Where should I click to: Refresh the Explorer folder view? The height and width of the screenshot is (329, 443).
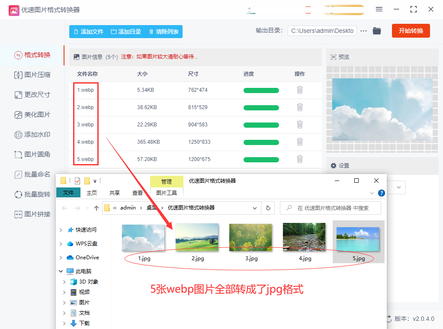click(268, 208)
